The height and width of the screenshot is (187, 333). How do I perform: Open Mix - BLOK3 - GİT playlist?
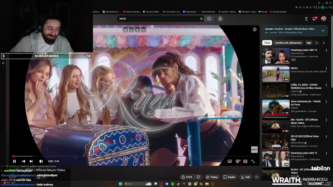tap(304, 121)
